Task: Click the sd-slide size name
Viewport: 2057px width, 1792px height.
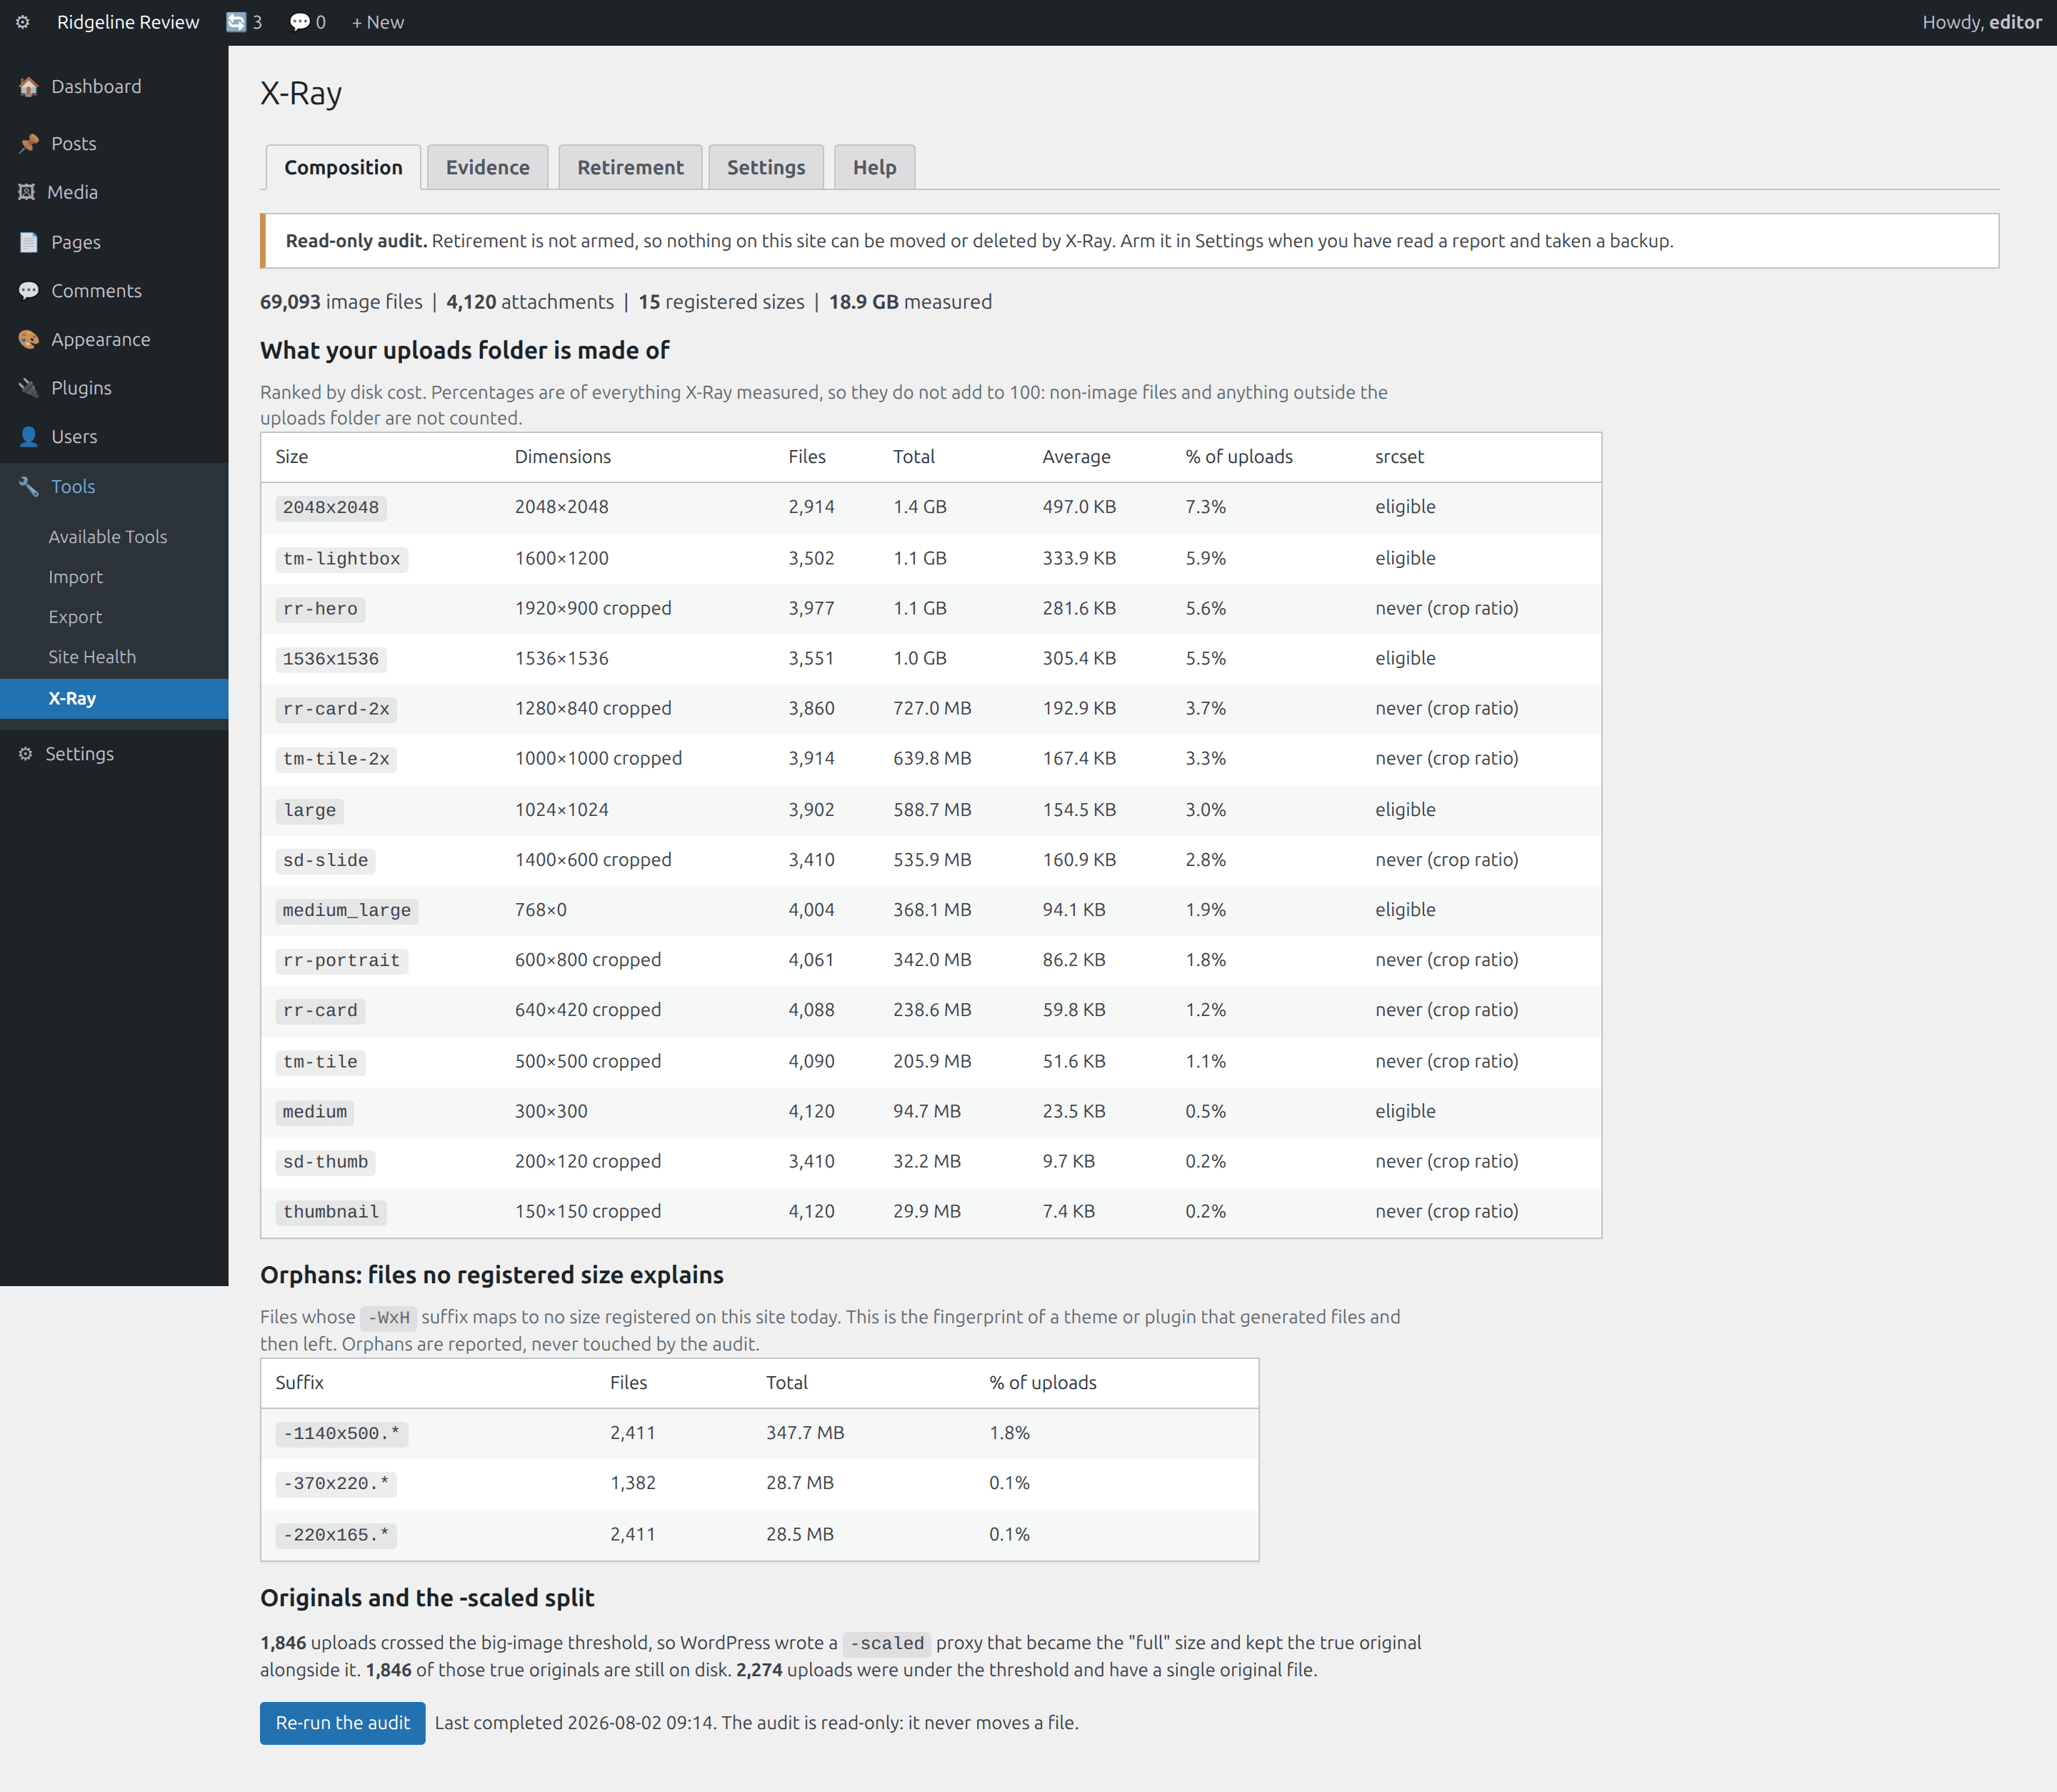Action: tap(326, 861)
